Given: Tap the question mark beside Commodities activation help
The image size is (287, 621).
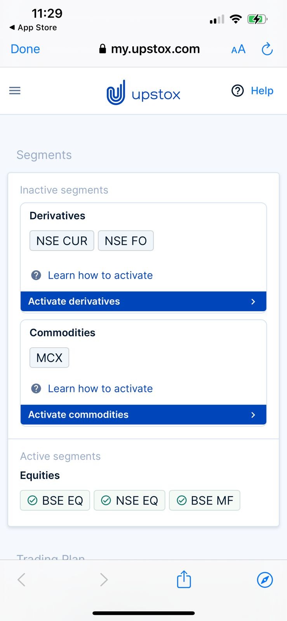Looking at the screenshot, I should [x=36, y=389].
